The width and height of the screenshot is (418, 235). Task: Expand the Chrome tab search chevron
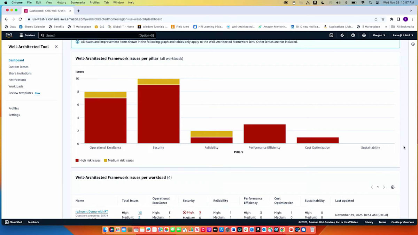click(411, 11)
